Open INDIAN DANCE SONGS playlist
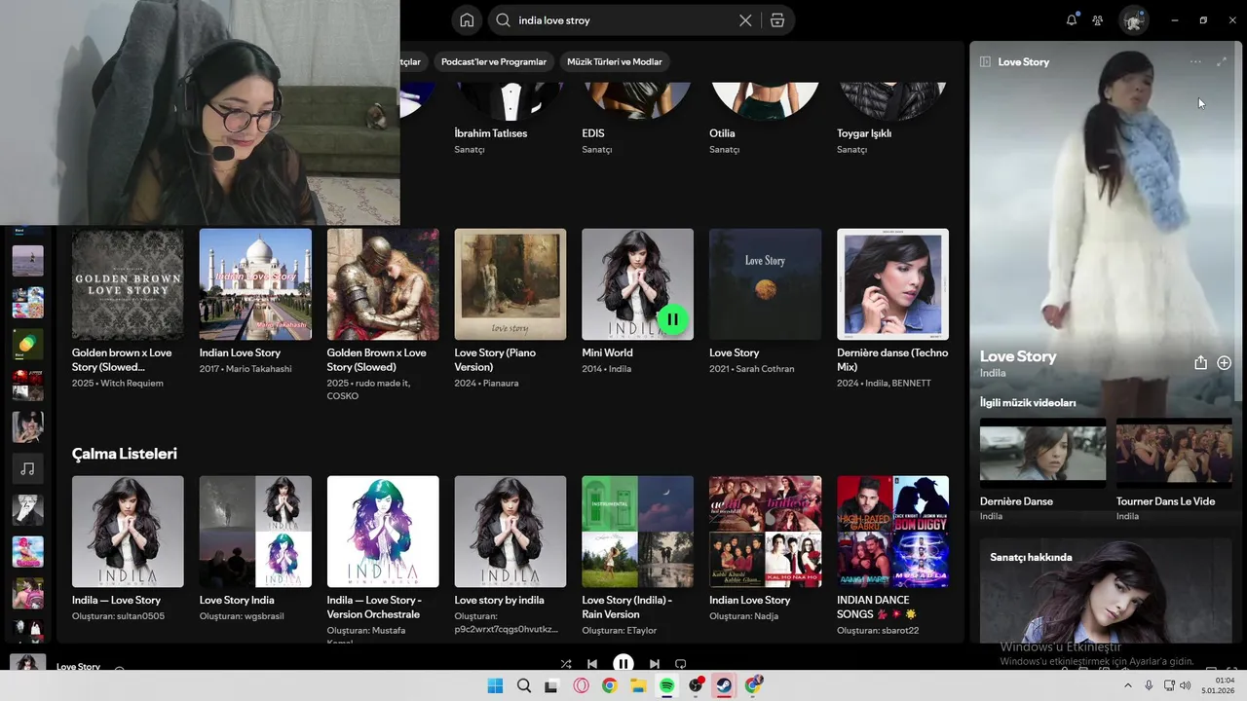 tap(892, 532)
